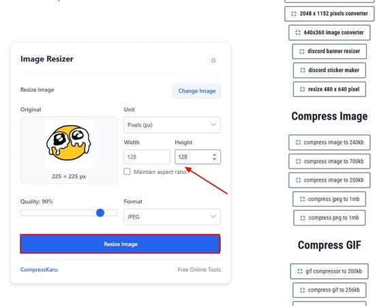Viewport: 377px width, 306px height.
Task: Click the Width input field
Action: 147,157
